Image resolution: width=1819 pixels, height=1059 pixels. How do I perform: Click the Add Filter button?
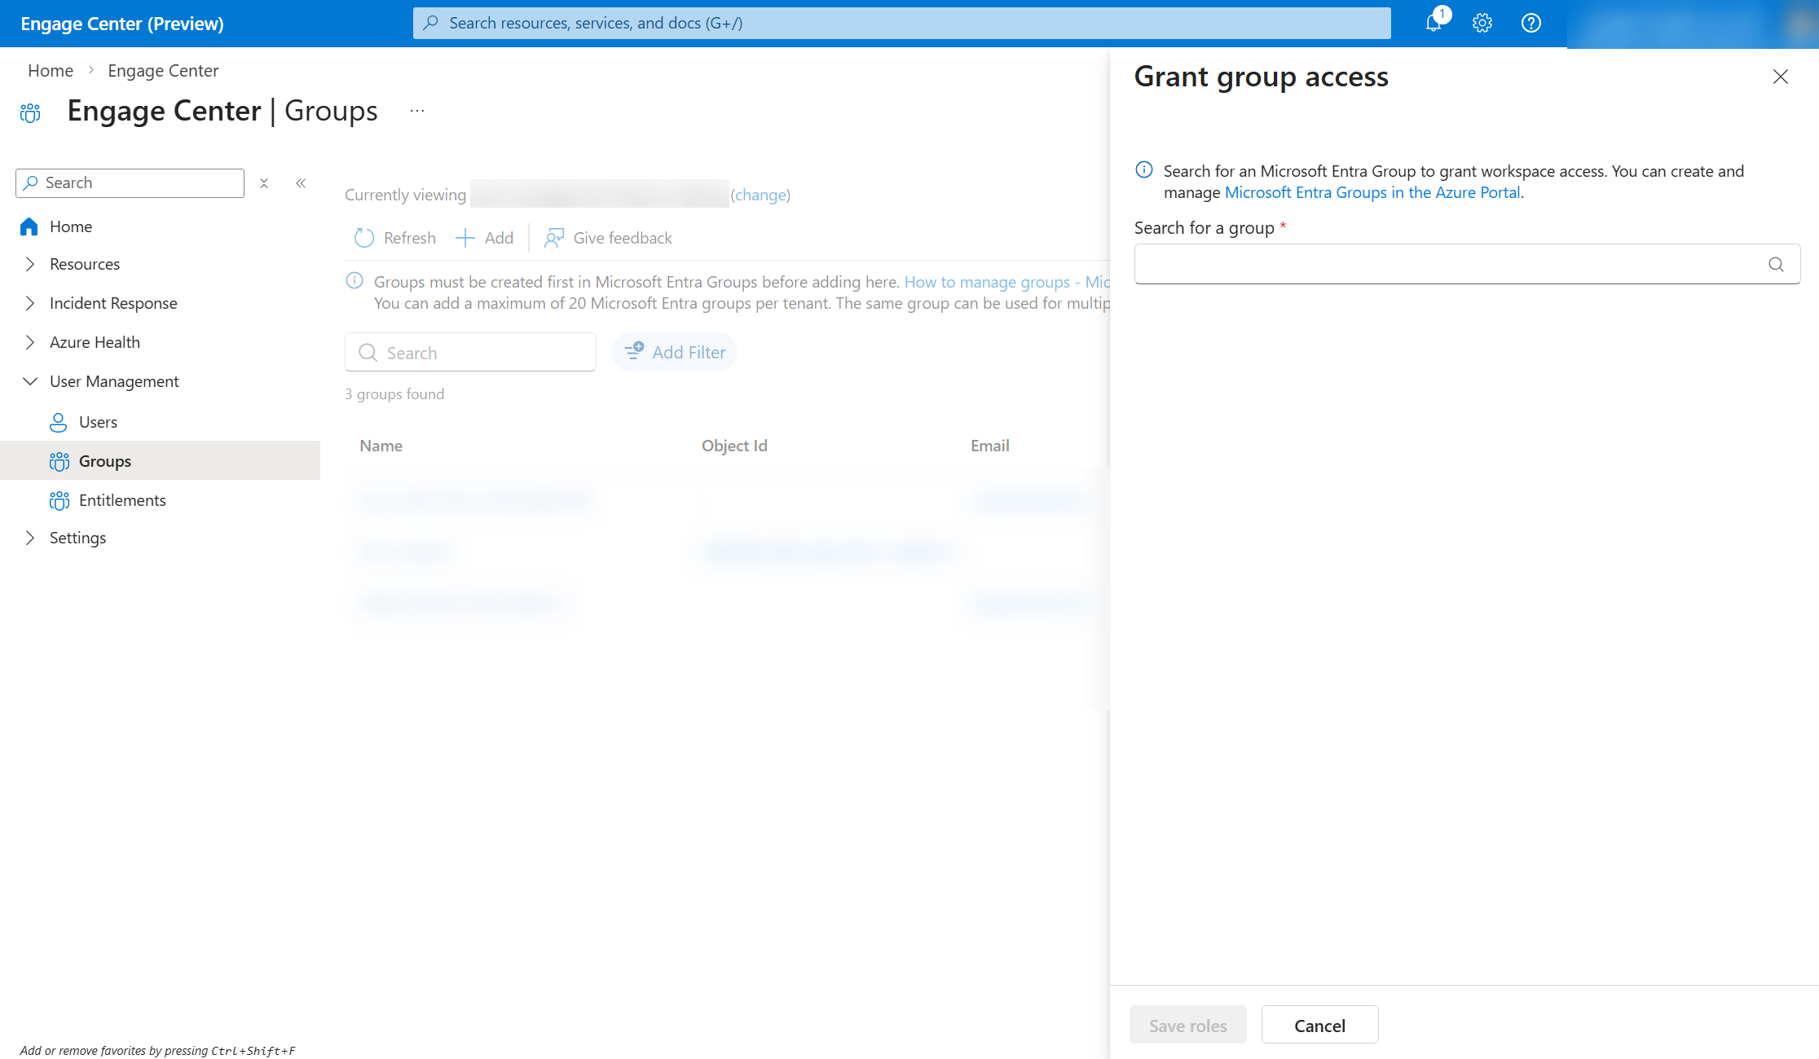pyautogui.click(x=675, y=352)
